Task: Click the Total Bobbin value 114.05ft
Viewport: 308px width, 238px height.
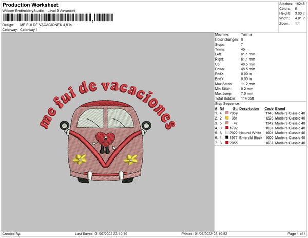Action: [249, 98]
